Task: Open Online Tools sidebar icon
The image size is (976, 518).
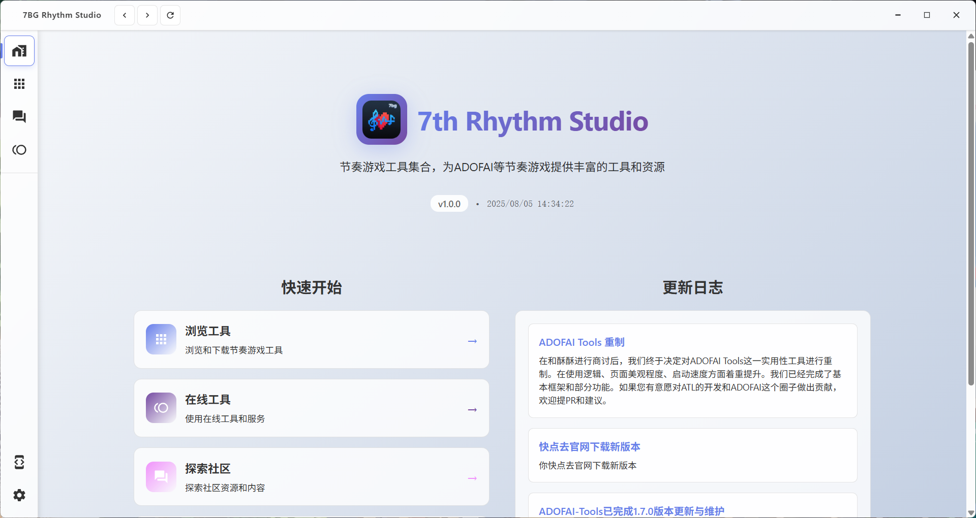Action: [19, 150]
